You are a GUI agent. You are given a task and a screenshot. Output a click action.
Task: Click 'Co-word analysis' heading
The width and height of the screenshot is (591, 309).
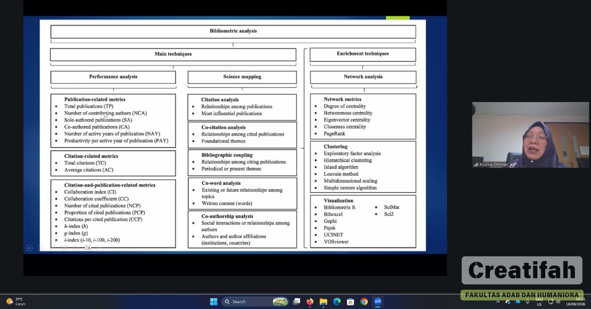point(221,183)
